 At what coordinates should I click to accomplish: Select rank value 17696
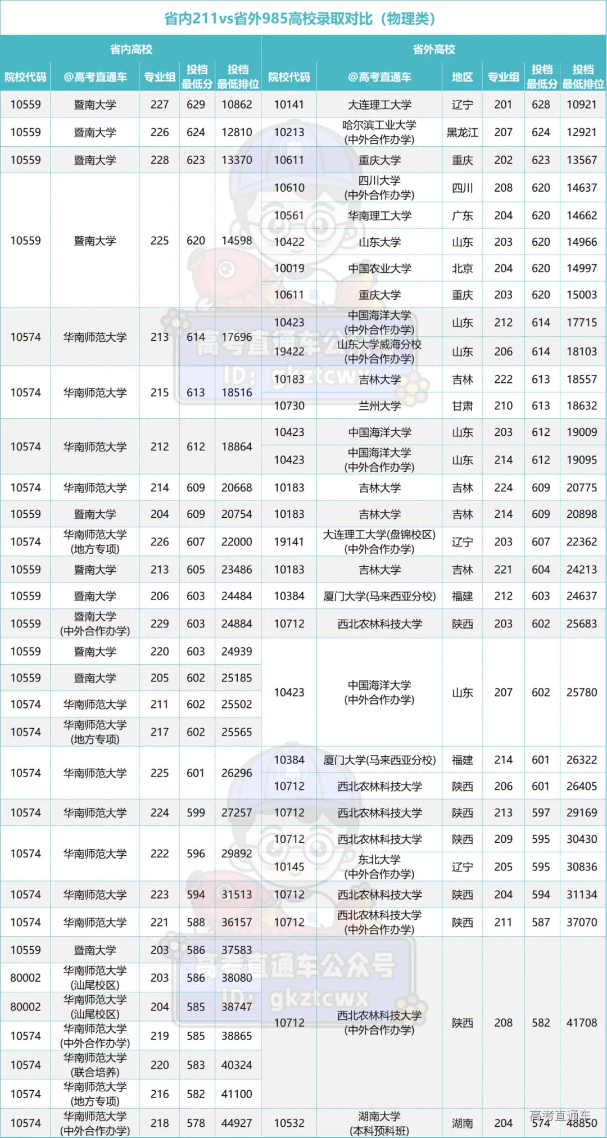pyautogui.click(x=237, y=337)
